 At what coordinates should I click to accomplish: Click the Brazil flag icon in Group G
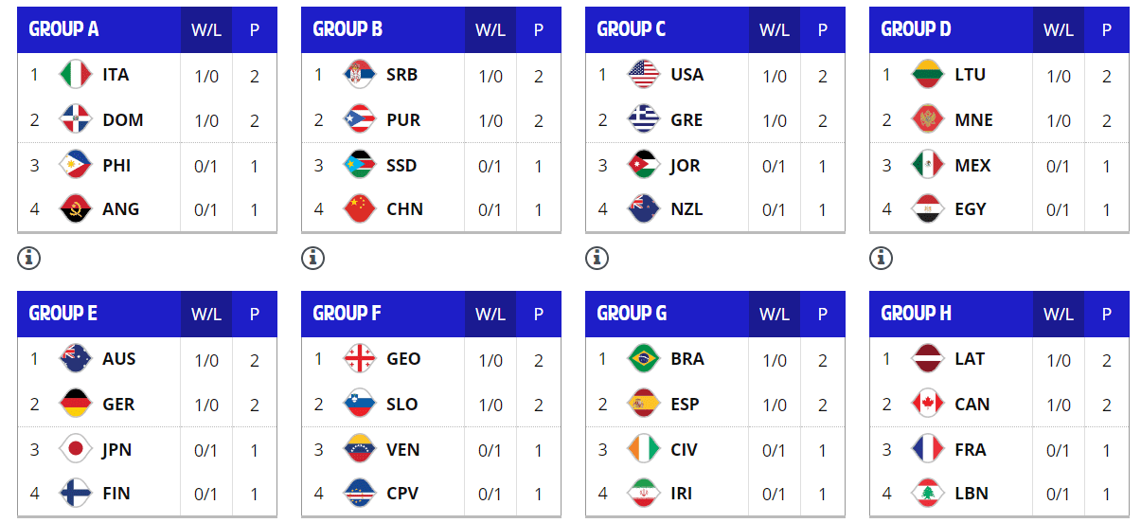[643, 359]
